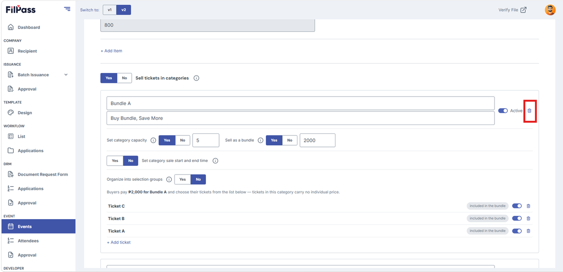Image resolution: width=563 pixels, height=272 pixels.
Task: Click the + Add ticket link
Action: 119,243
